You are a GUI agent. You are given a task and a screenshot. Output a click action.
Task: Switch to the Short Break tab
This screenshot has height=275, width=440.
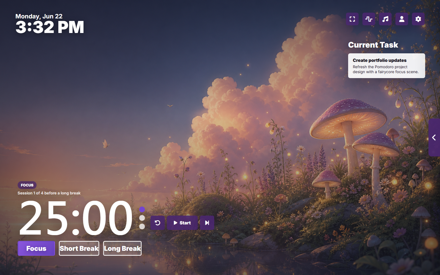(x=79, y=248)
